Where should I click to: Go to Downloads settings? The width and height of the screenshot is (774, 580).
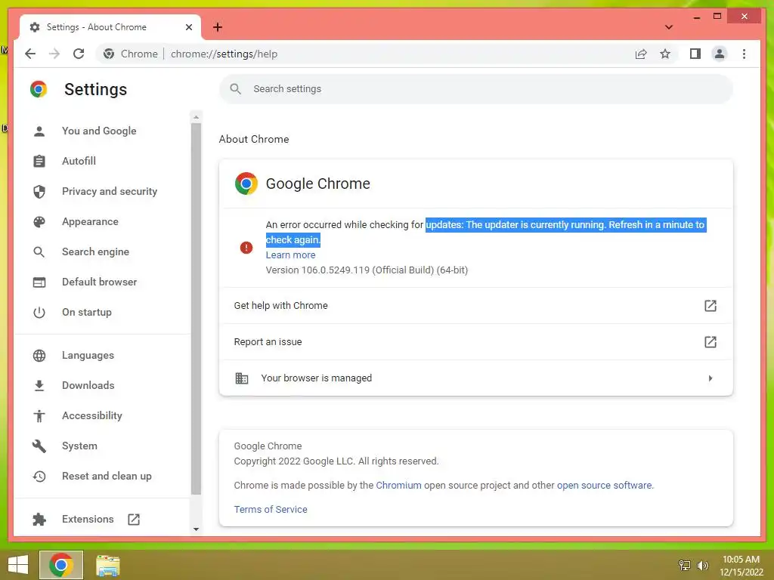click(88, 385)
